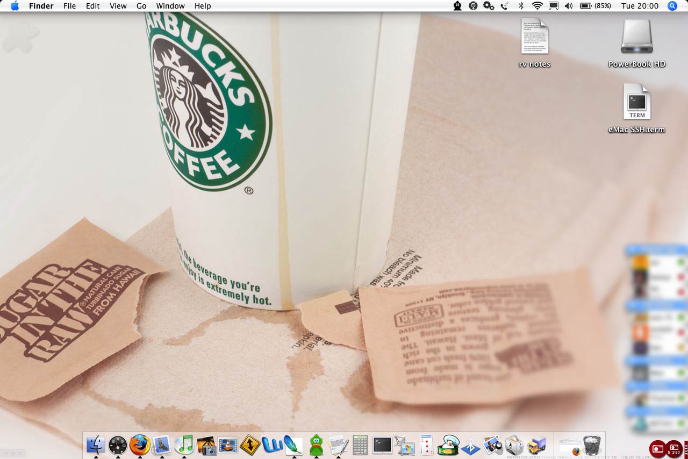The image size is (688, 459).
Task: Open the Bluetooth app in the Dock
Action: click(470, 445)
